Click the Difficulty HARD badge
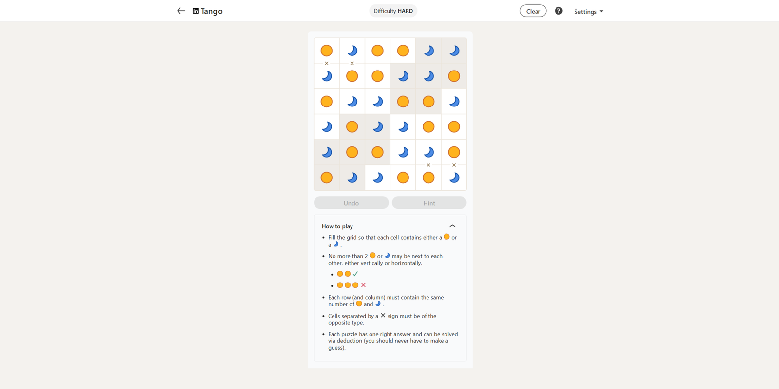The image size is (779, 389). click(393, 11)
